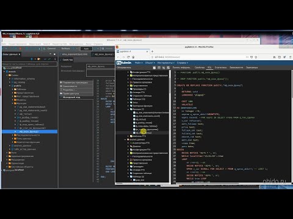
Task: Click the Firefox home icon
Action: pyautogui.click(x=133, y=57)
